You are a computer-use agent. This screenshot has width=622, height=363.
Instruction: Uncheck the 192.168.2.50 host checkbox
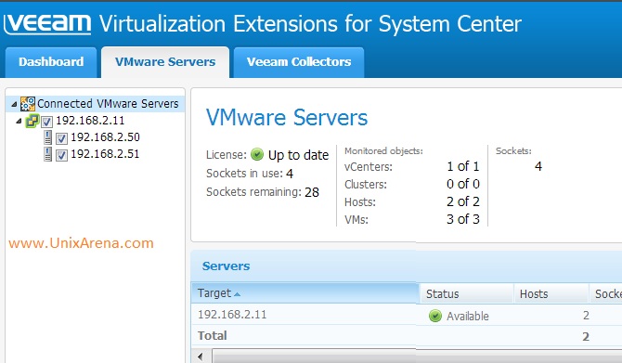tap(61, 138)
